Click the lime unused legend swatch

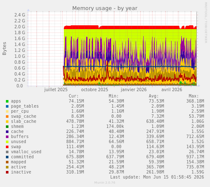pos(7,142)
